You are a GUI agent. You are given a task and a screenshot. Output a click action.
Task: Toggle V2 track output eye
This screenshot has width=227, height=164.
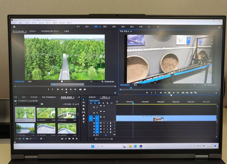(104, 111)
